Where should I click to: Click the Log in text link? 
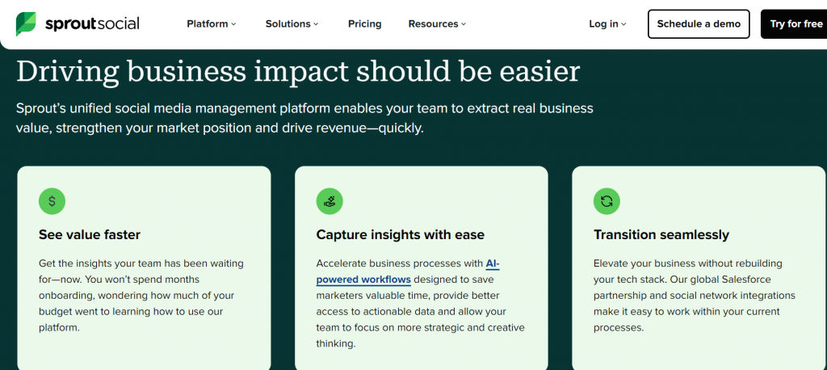pyautogui.click(x=603, y=24)
